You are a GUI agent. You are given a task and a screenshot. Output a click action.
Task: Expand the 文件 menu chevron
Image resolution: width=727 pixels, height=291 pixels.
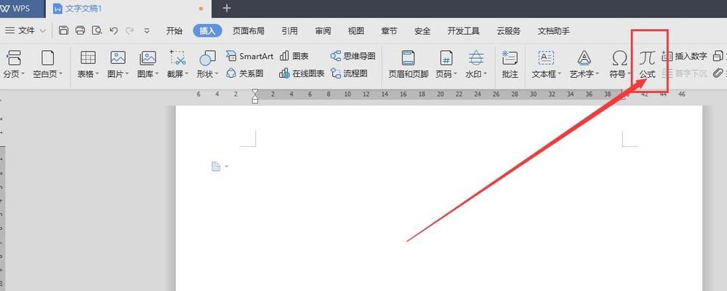(x=43, y=31)
